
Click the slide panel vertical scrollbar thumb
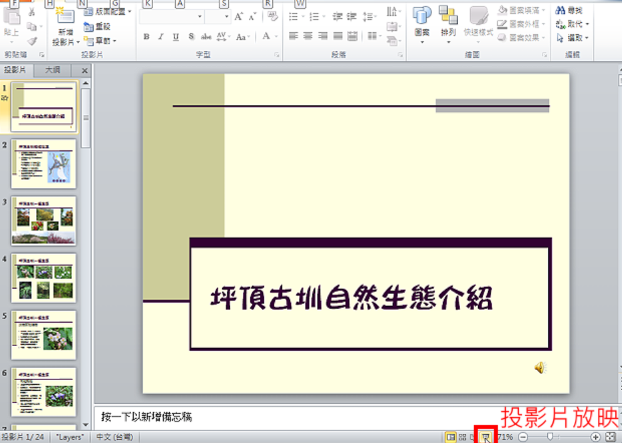tap(86, 118)
